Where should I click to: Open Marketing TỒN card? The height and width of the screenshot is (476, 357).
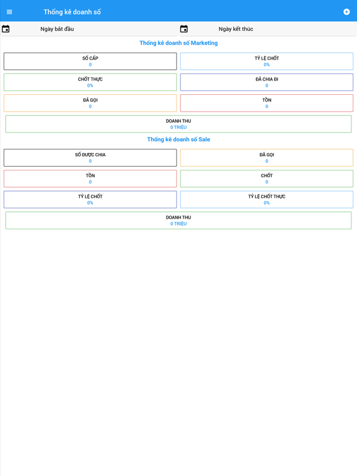point(267,104)
